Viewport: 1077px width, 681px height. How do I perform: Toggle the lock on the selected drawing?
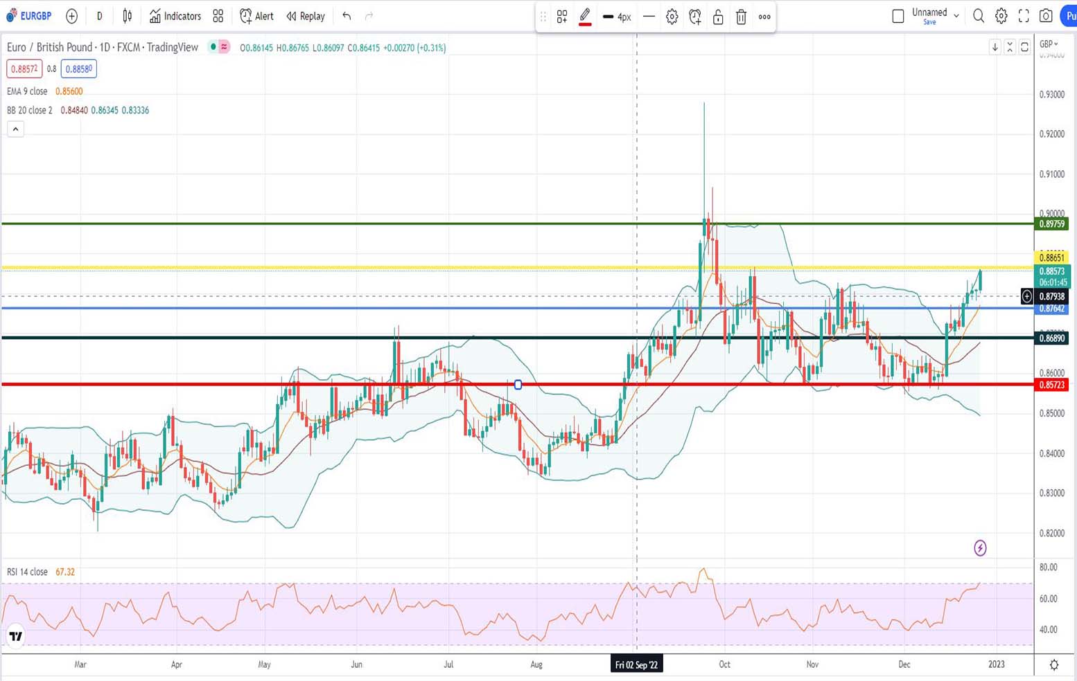pos(718,17)
